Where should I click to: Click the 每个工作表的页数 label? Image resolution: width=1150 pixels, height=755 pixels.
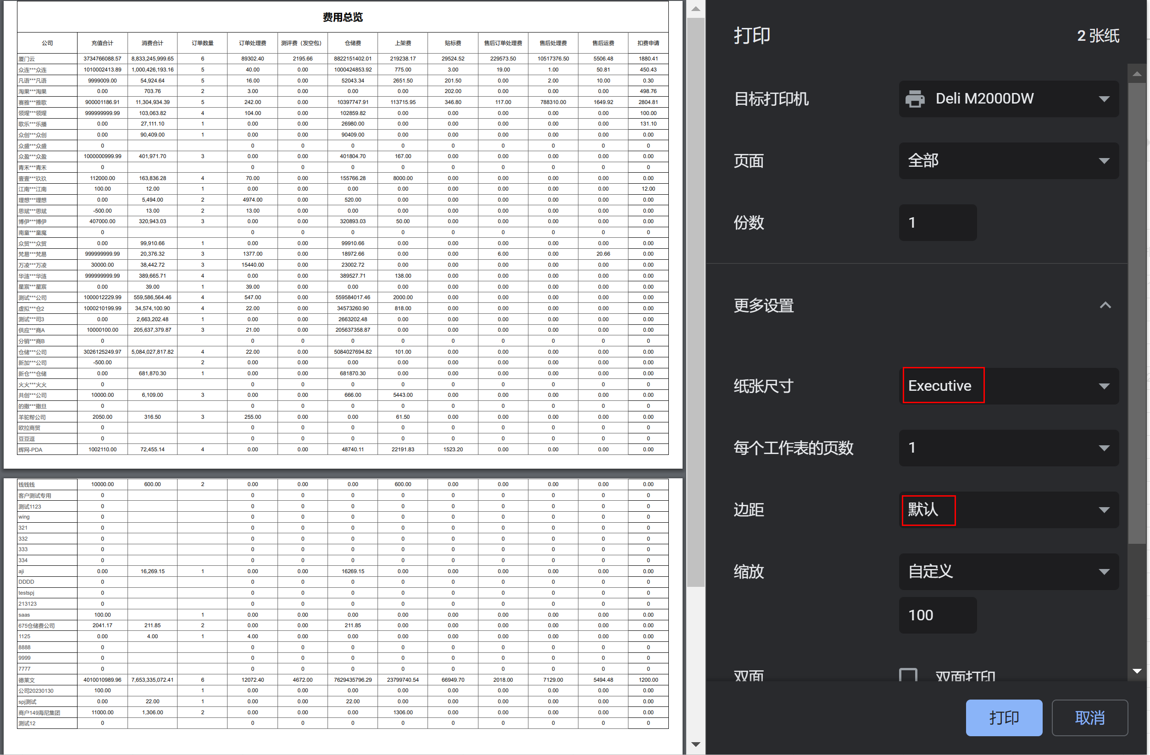click(x=794, y=448)
